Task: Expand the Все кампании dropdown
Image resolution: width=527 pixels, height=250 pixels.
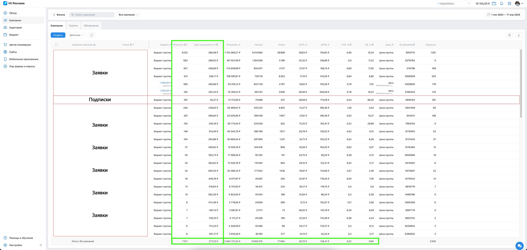Action: 129,15
